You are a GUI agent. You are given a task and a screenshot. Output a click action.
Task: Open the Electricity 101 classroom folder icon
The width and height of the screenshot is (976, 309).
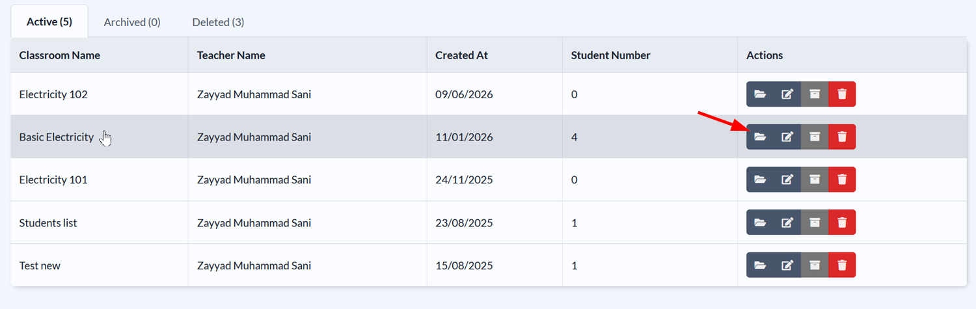pyautogui.click(x=760, y=180)
